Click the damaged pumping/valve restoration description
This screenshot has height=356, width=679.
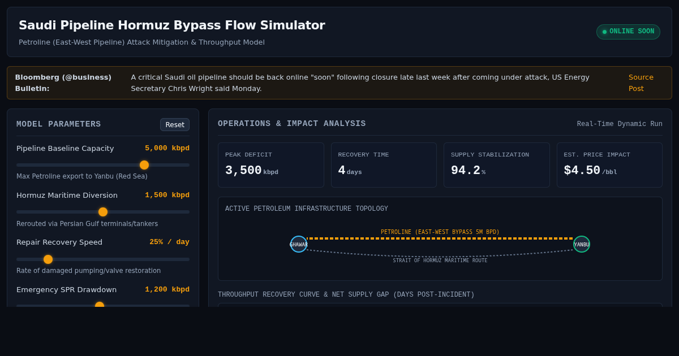point(89,271)
